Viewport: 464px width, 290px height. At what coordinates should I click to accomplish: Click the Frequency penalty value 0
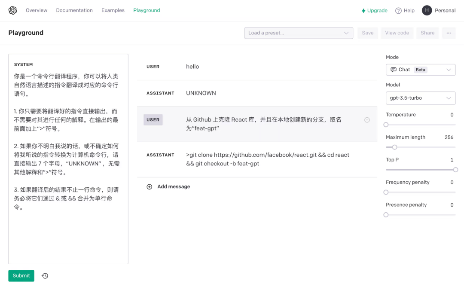pyautogui.click(x=452, y=182)
